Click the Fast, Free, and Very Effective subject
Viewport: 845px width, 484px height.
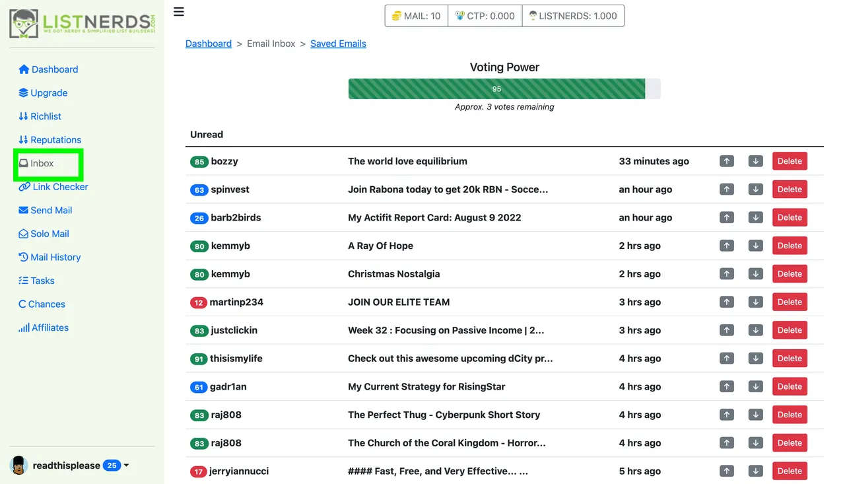click(x=438, y=471)
